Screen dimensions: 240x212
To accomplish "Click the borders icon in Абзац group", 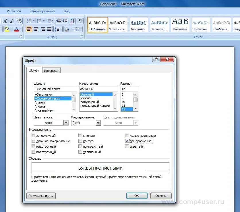I will tap(77, 29).
